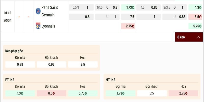
Task: Click the over 1/1.5 odds 0.8 cell
Action: click(107, 8)
